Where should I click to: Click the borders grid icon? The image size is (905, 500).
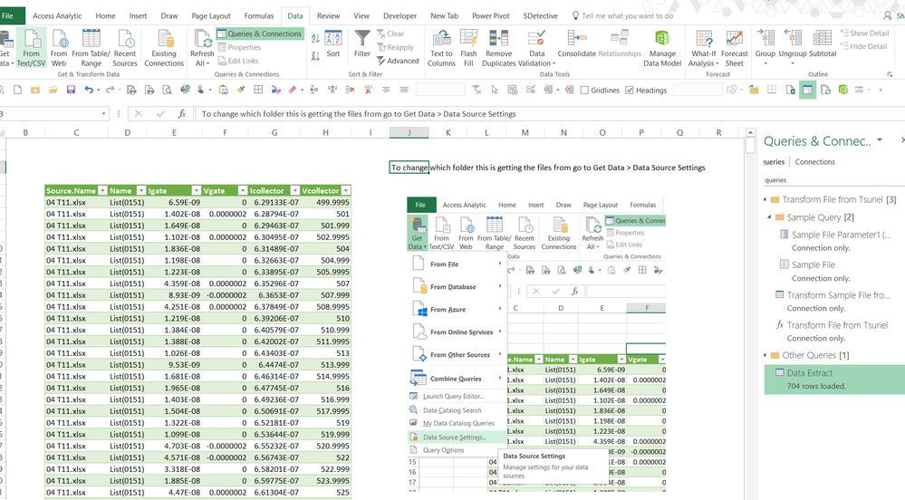click(258, 90)
